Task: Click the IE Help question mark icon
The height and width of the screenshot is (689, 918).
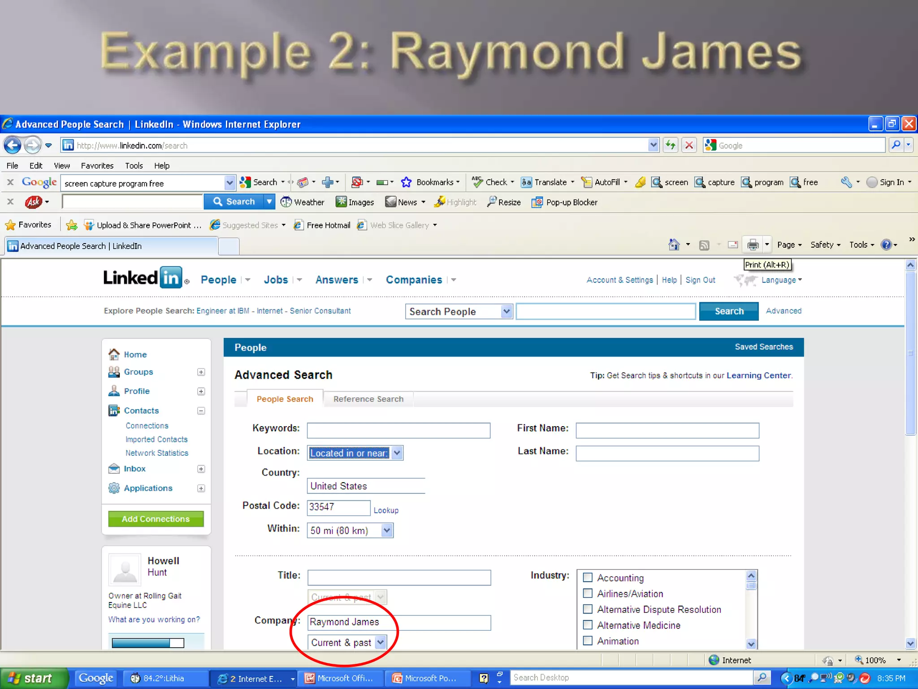Action: coord(886,244)
